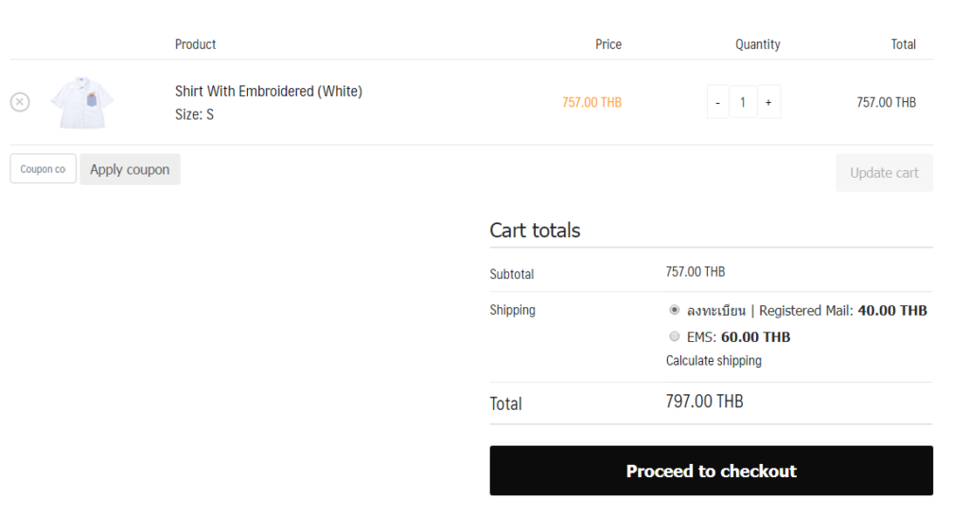Click the Product column header
Image resolution: width=969 pixels, height=532 pixels.
tap(195, 44)
